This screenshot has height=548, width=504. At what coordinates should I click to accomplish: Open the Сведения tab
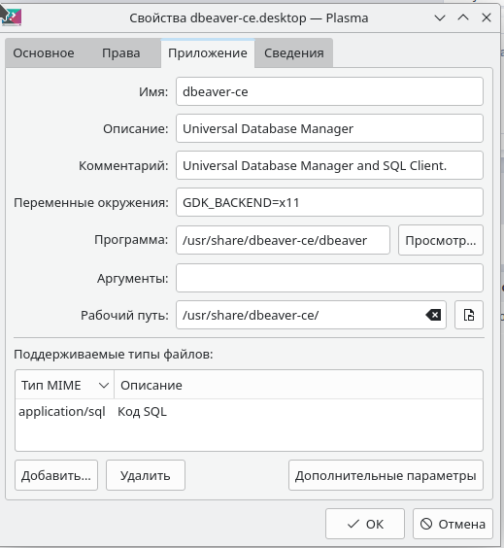point(293,53)
